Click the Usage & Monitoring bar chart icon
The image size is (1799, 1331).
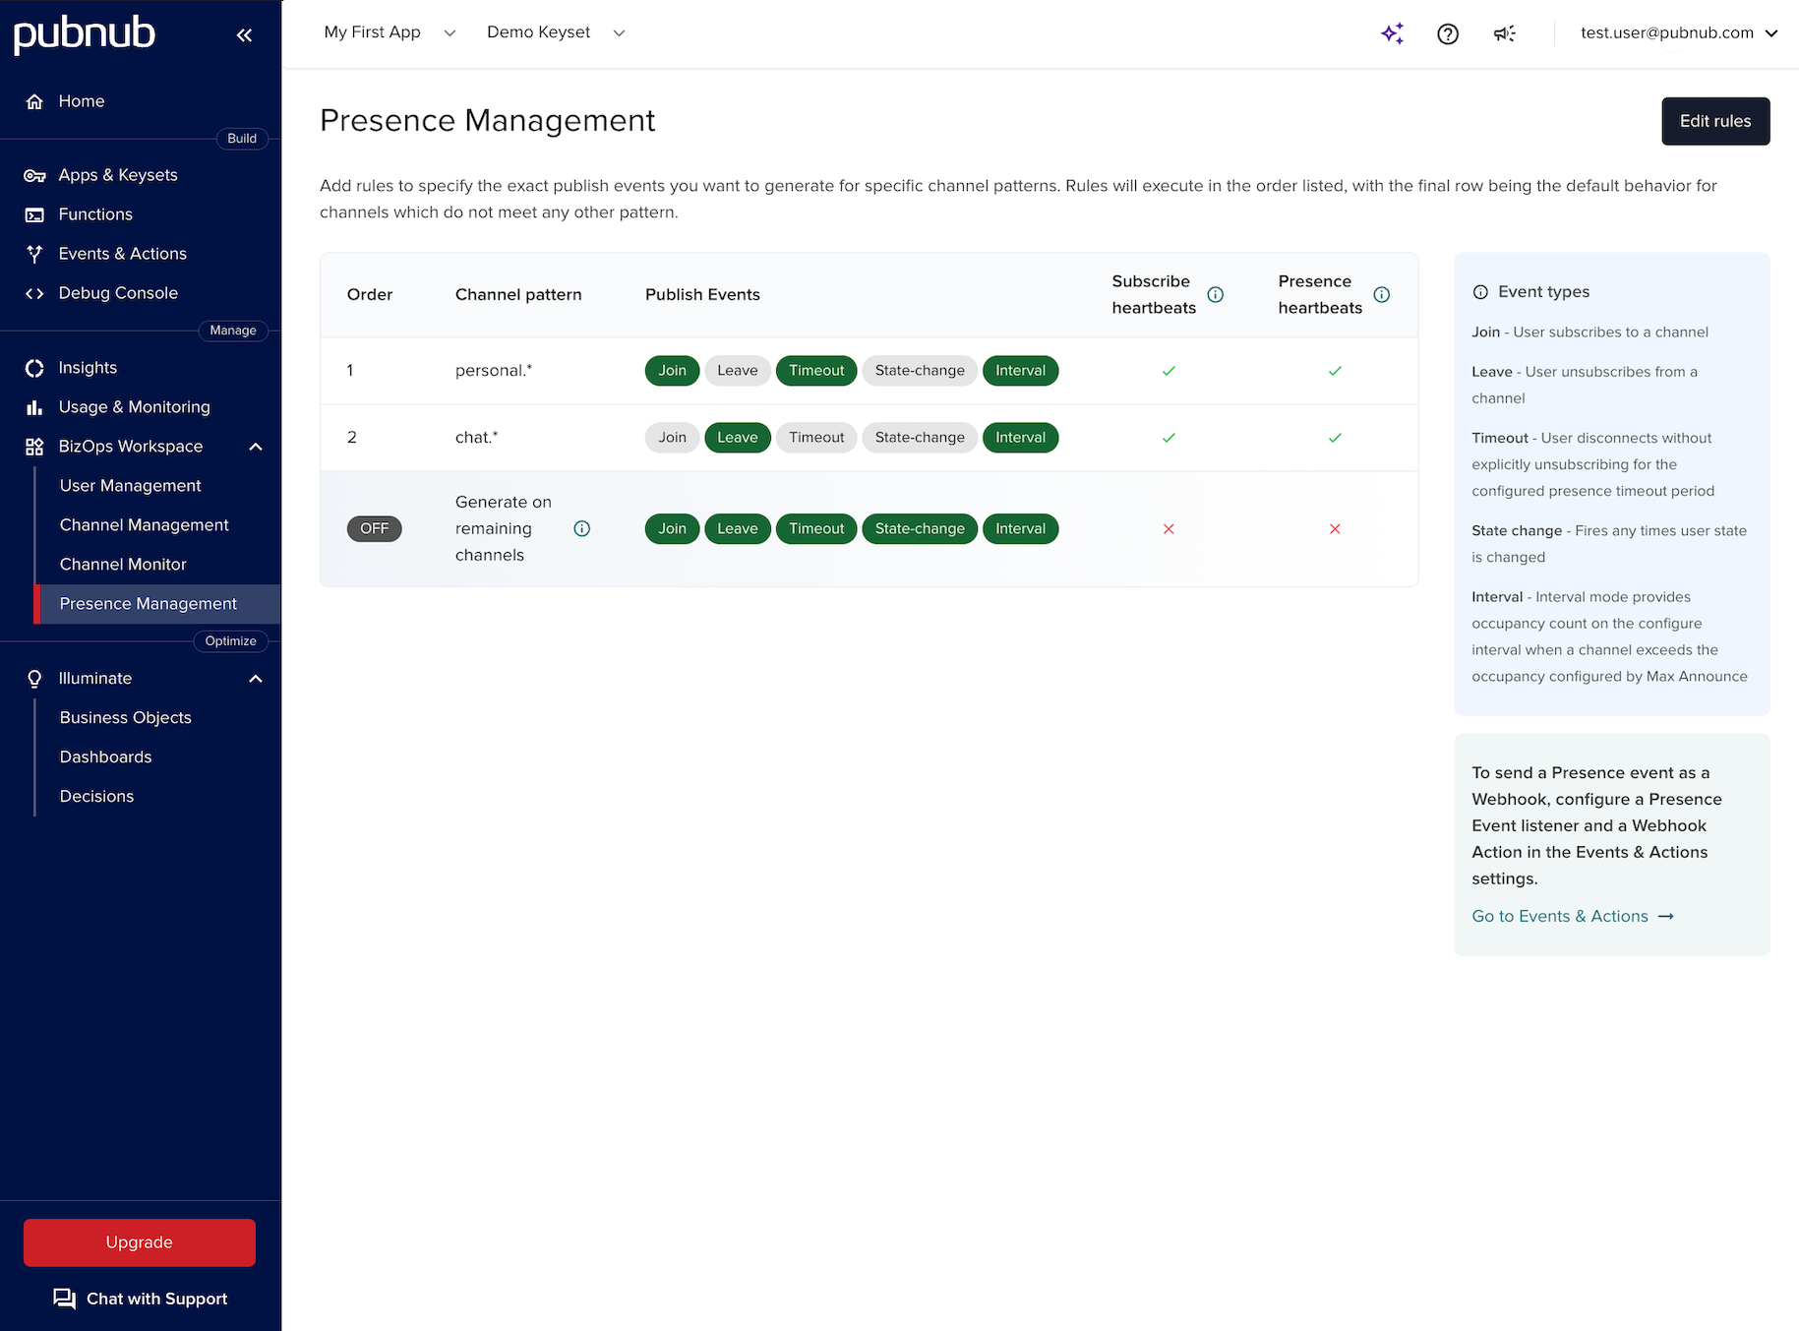(x=34, y=407)
